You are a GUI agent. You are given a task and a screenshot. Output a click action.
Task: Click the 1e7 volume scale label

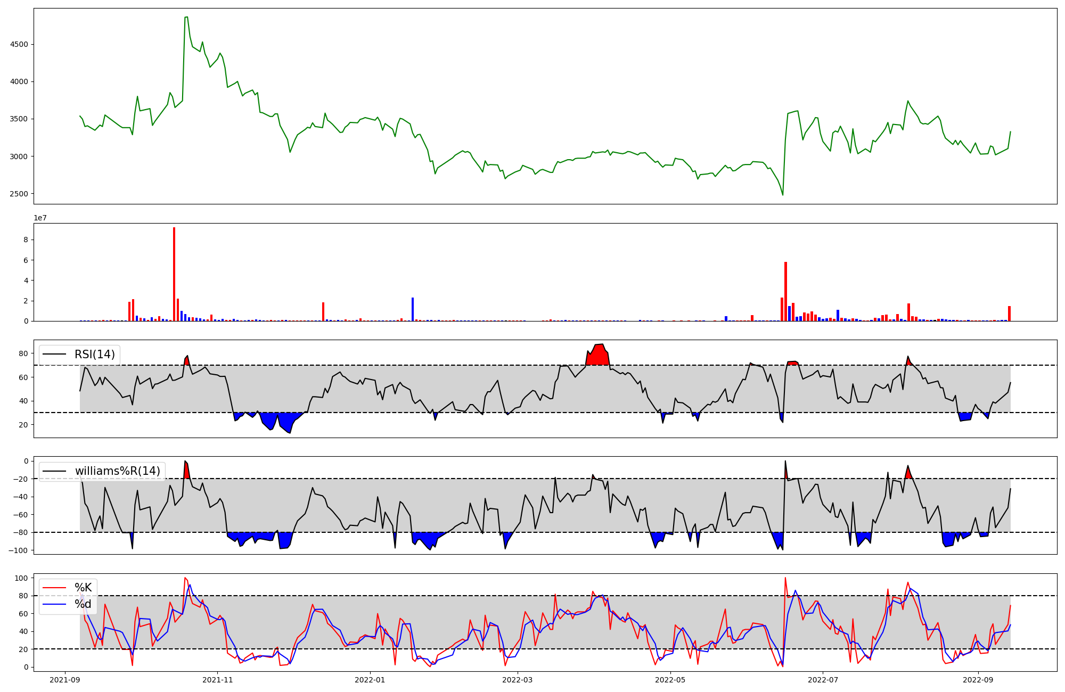[40, 218]
